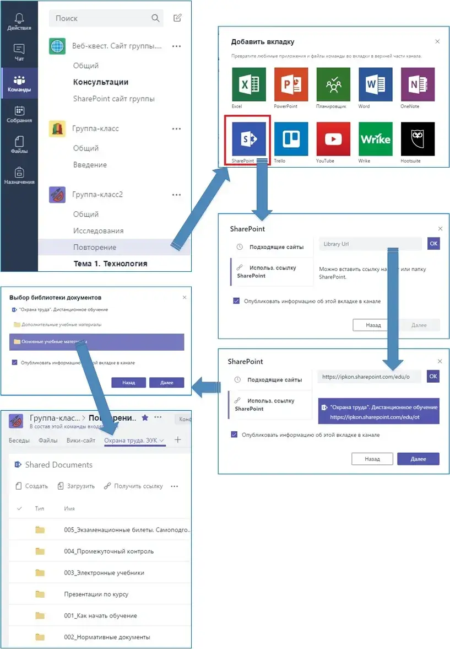Screen dimensions: 450x649
Task: Pick the Wrike app tile
Action: coord(375,139)
